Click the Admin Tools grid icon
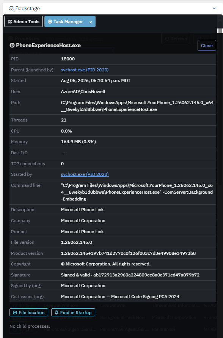223x338 pixels. pyautogui.click(x=10, y=22)
